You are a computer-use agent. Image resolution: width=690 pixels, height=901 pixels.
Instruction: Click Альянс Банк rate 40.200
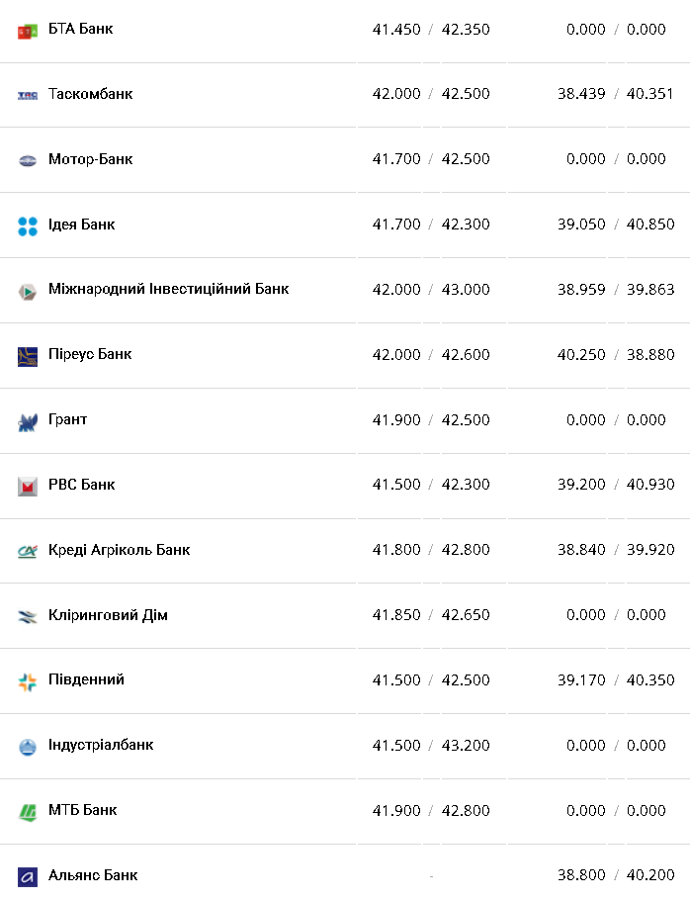[x=650, y=875]
